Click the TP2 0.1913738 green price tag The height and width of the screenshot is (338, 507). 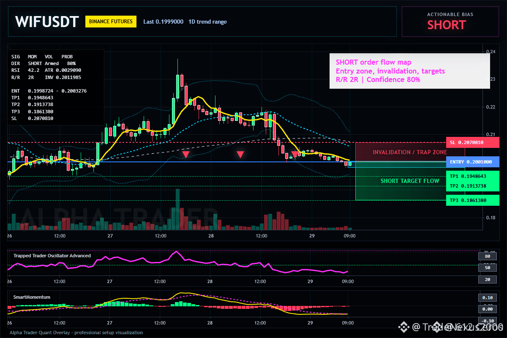[x=472, y=186]
